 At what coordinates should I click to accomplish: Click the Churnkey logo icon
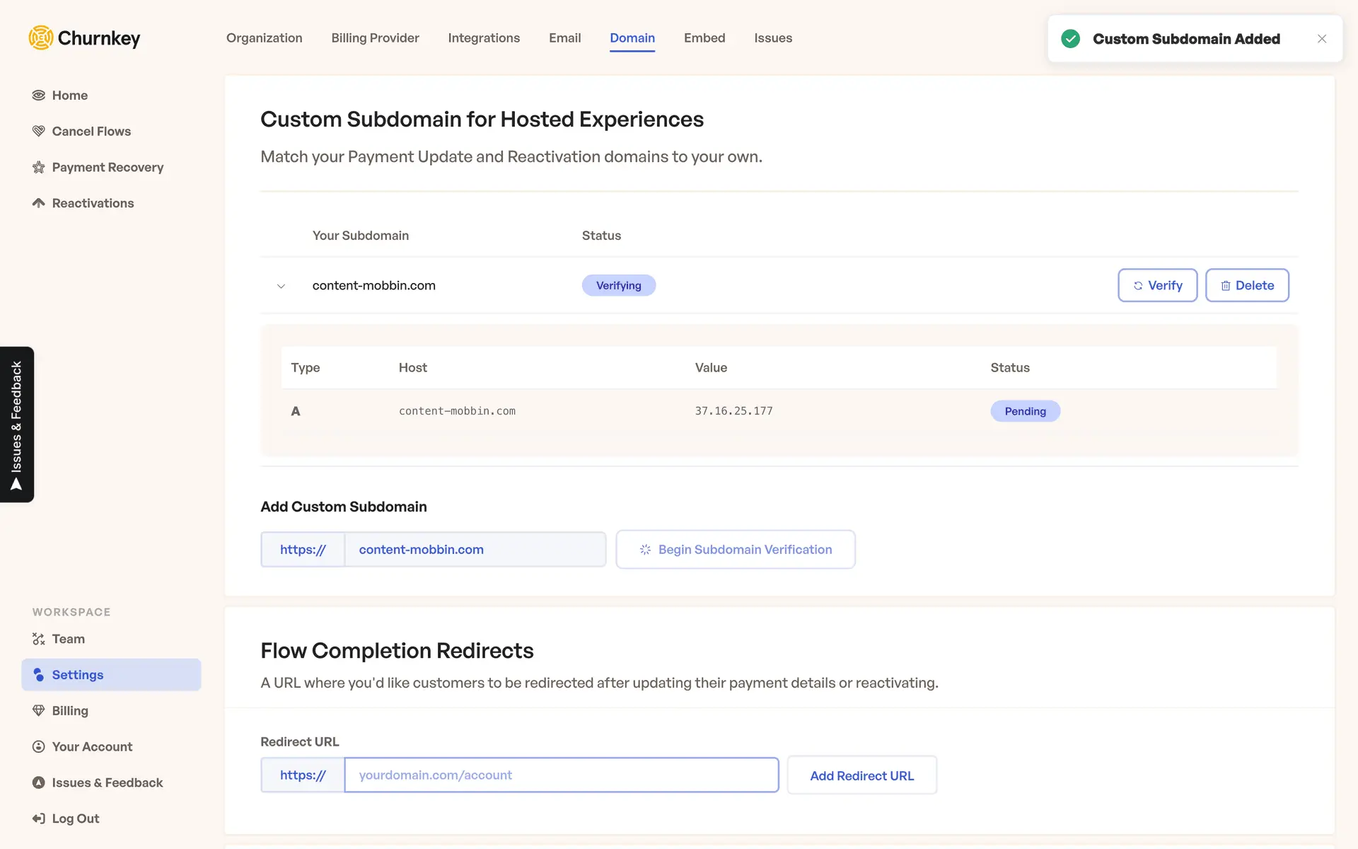click(x=41, y=37)
